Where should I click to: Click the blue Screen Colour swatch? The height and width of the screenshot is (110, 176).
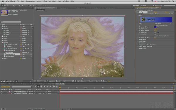click(x=155, y=27)
